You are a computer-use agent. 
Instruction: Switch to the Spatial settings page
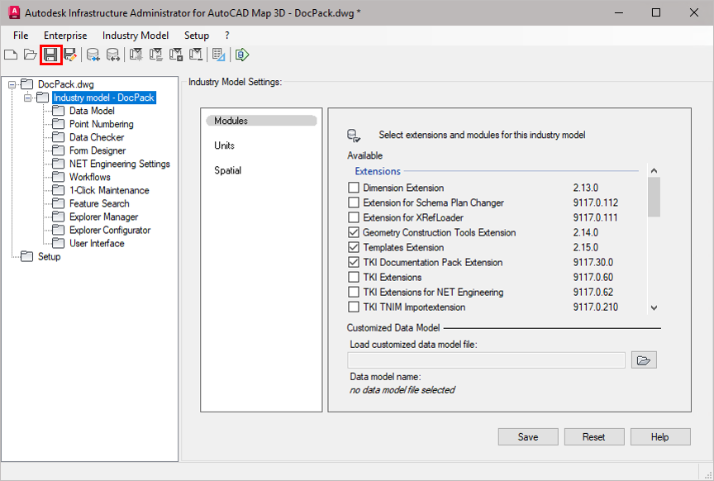[228, 170]
